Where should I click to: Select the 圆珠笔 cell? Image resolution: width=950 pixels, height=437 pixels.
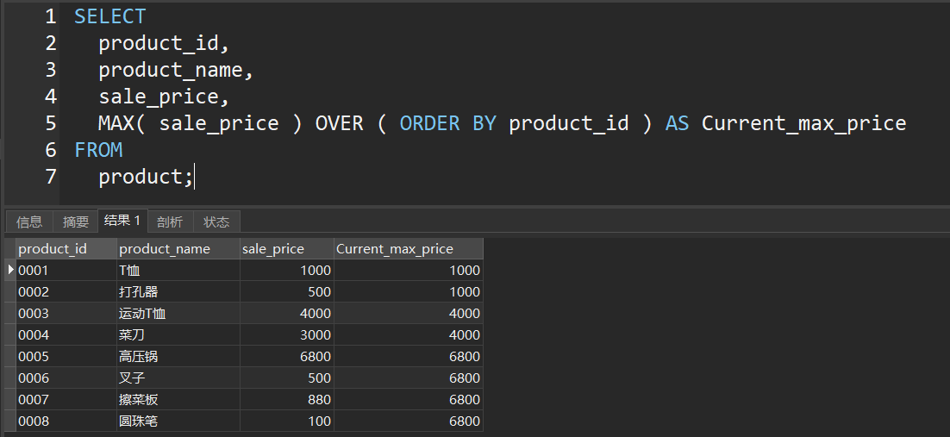click(139, 421)
